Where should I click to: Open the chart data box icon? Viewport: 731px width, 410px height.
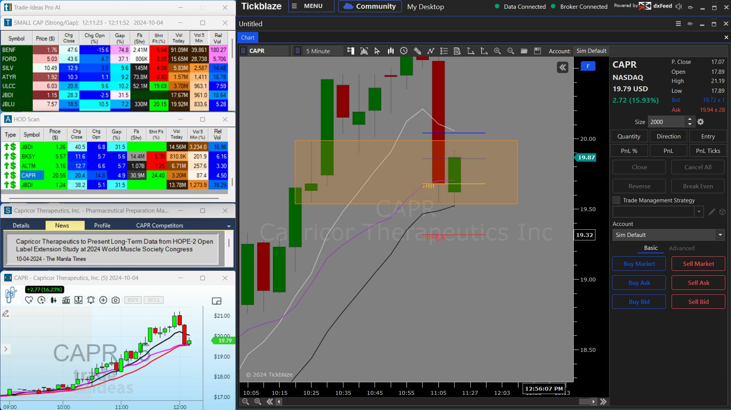pos(457,51)
